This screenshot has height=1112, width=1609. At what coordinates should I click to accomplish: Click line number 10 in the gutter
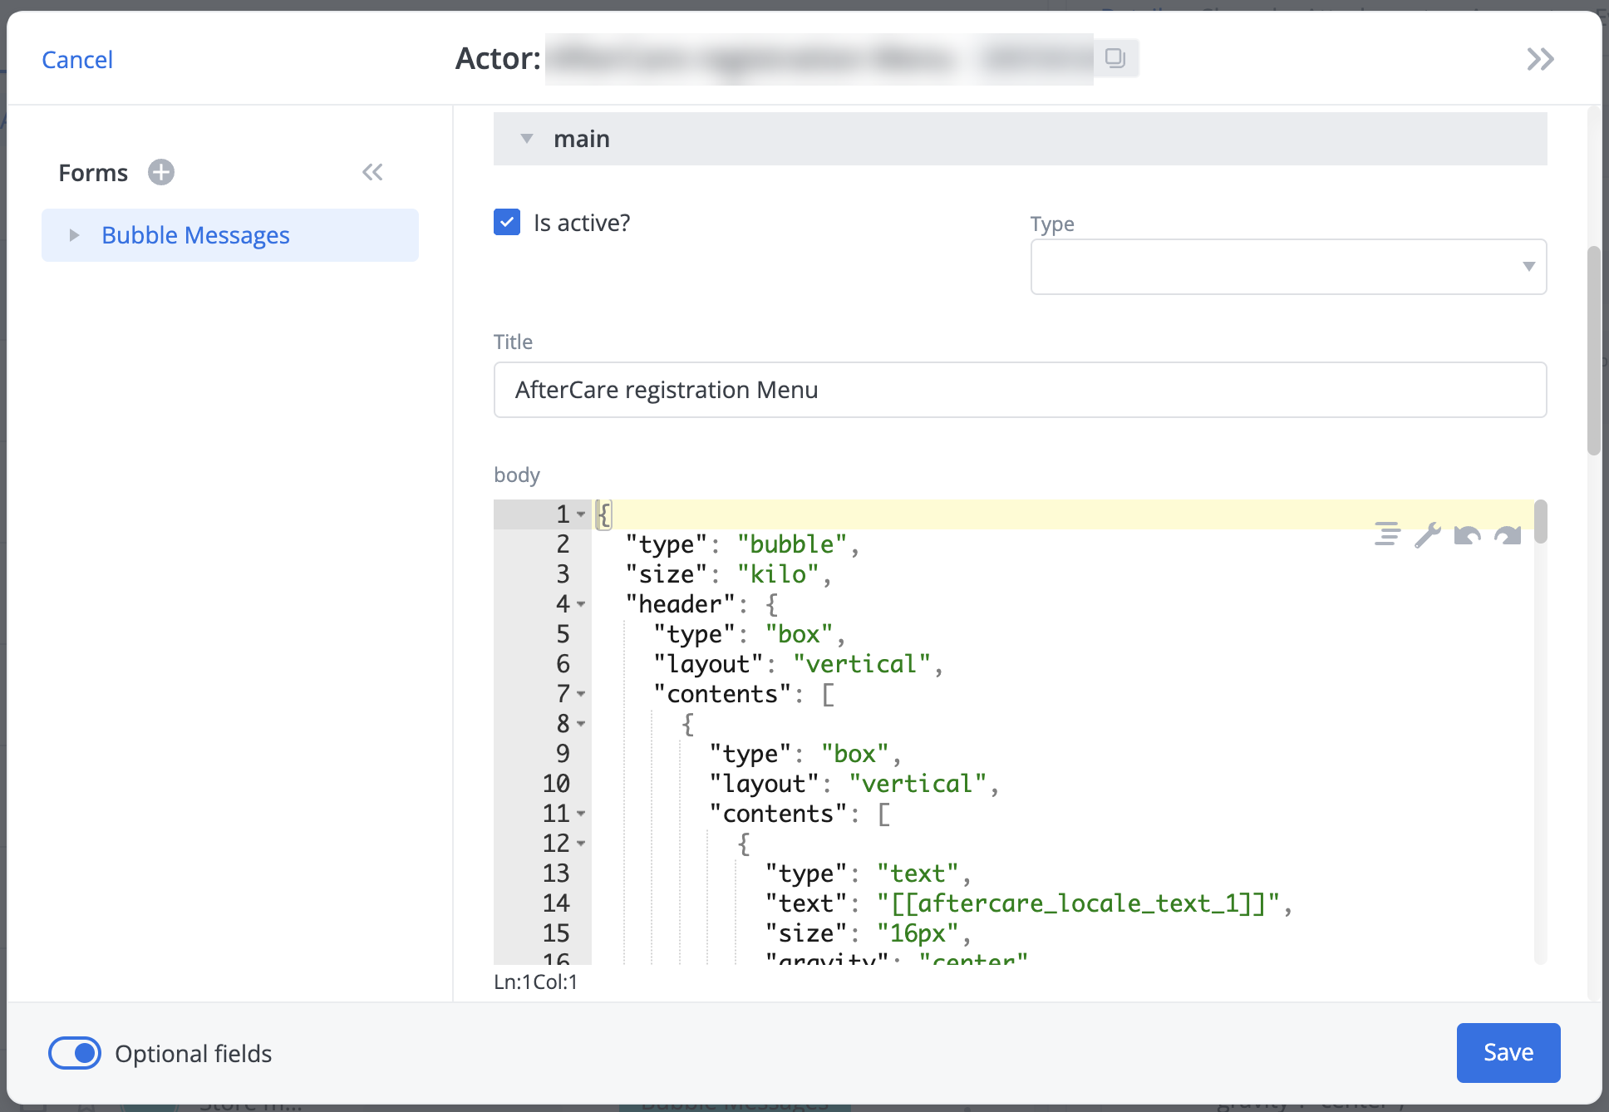556,784
